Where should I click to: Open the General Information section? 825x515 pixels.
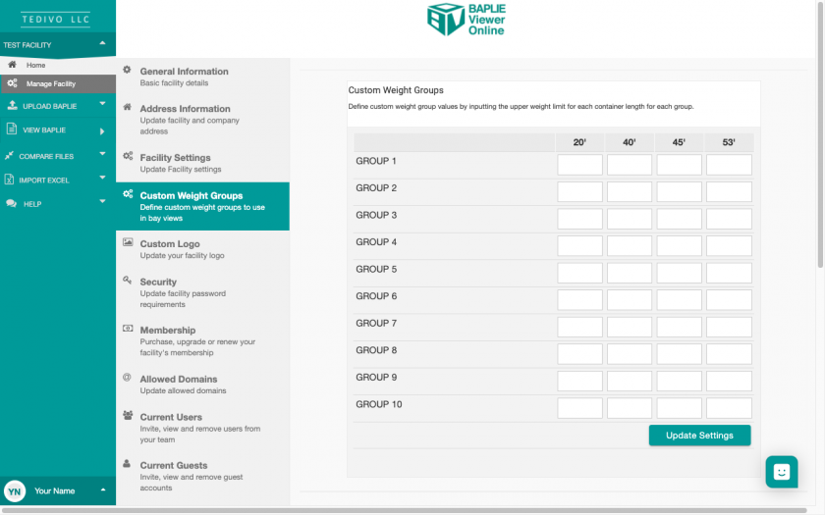pyautogui.click(x=202, y=77)
